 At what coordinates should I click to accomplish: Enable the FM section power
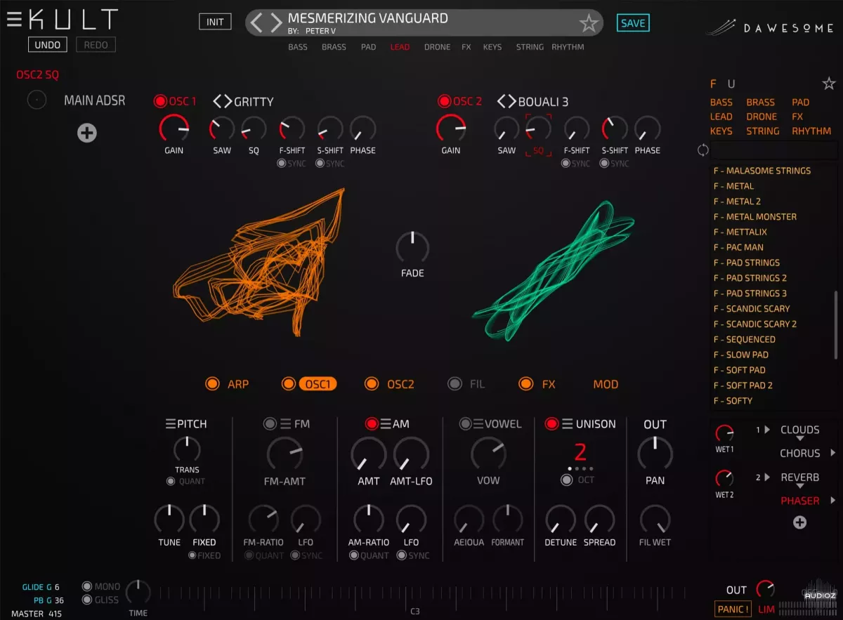click(x=270, y=424)
